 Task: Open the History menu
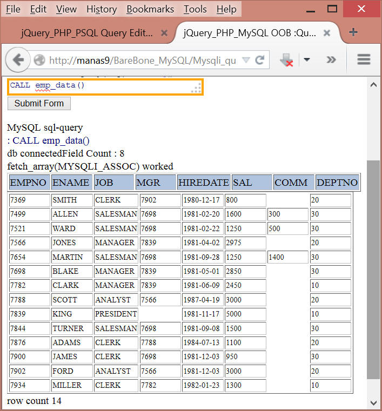pos(102,9)
